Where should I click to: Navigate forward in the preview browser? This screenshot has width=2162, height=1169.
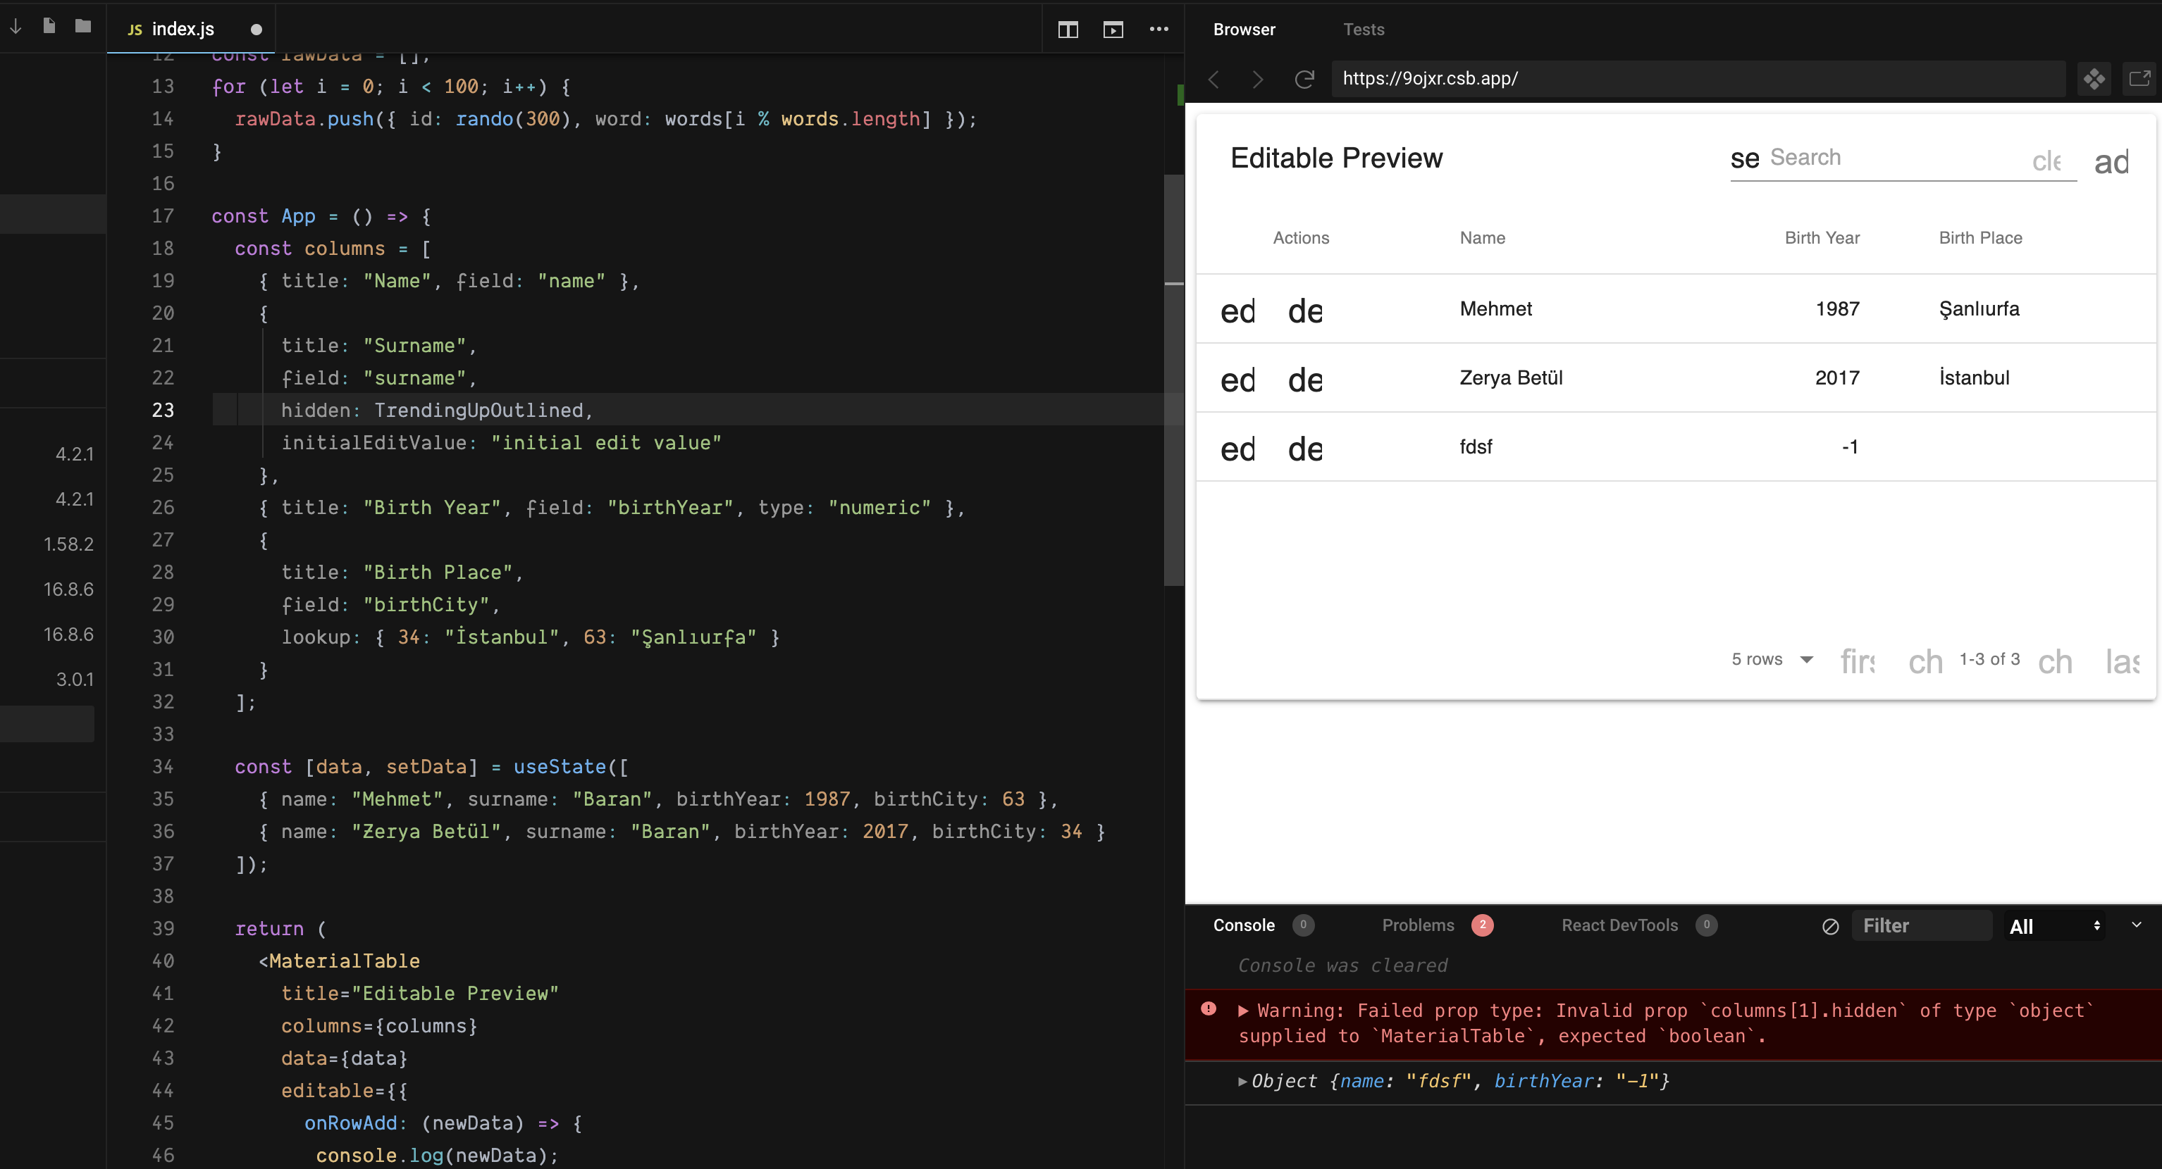point(1257,79)
